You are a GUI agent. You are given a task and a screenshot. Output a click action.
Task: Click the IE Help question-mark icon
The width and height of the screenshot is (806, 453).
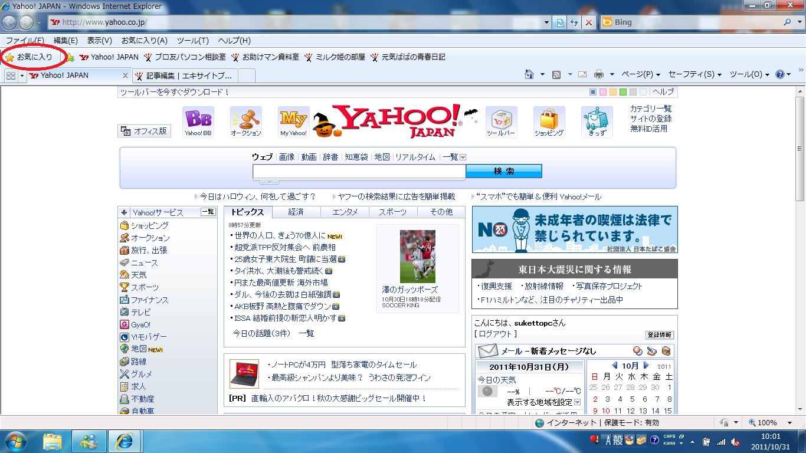(780, 74)
